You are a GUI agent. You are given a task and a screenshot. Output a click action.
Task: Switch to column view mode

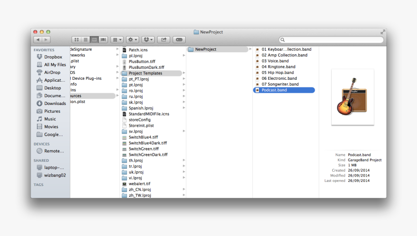[94, 40]
